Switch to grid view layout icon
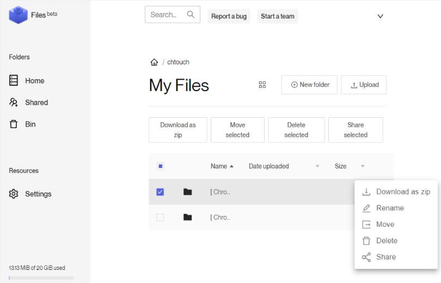 (262, 85)
